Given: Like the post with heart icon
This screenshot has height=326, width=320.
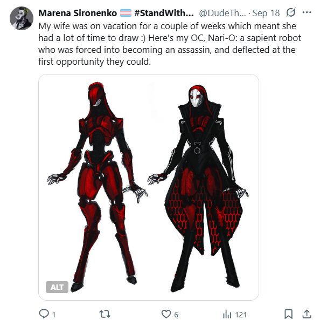Looking at the screenshot, I should point(166,314).
